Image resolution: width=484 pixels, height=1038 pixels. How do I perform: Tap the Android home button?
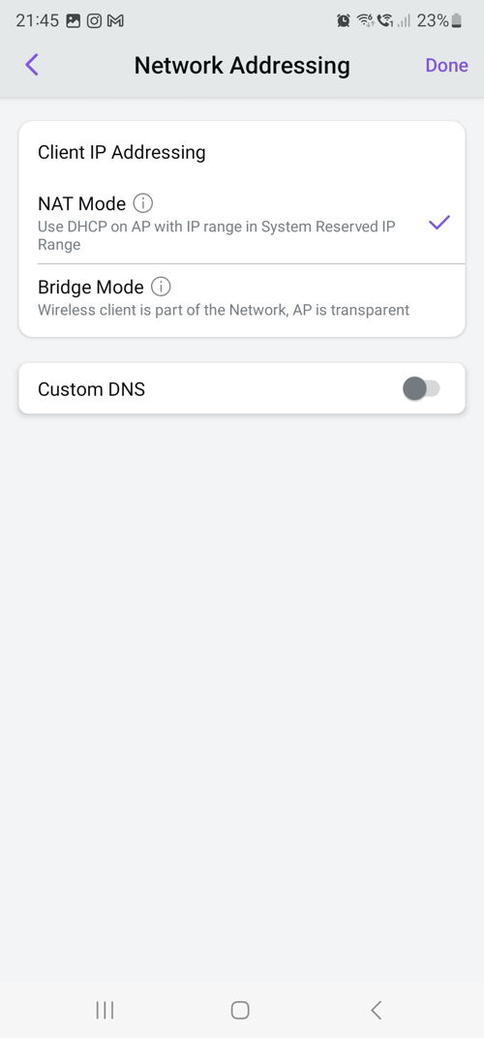240,1010
